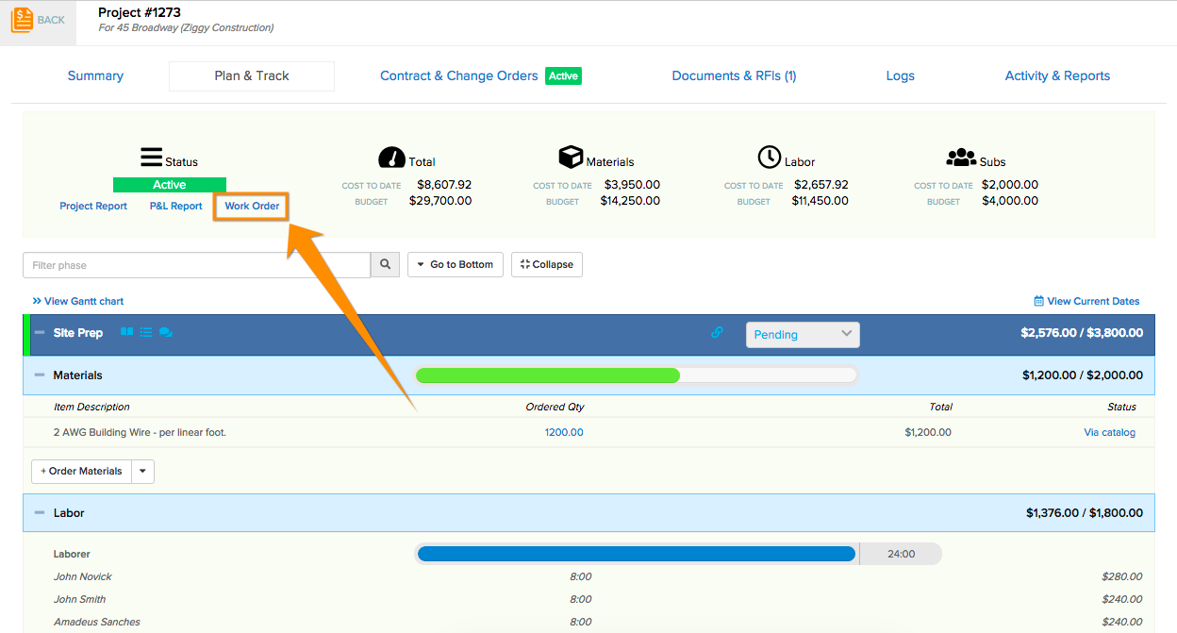Click View Current Dates link
Viewport: 1177px width, 633px height.
pyautogui.click(x=1086, y=301)
